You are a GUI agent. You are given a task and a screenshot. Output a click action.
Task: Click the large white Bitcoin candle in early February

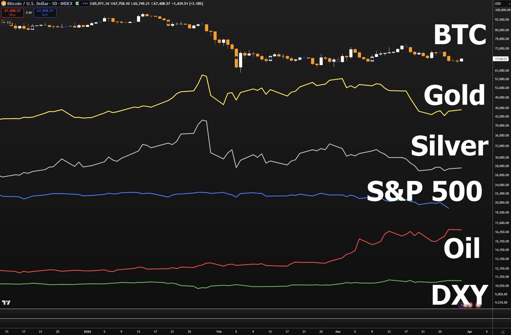(241, 60)
